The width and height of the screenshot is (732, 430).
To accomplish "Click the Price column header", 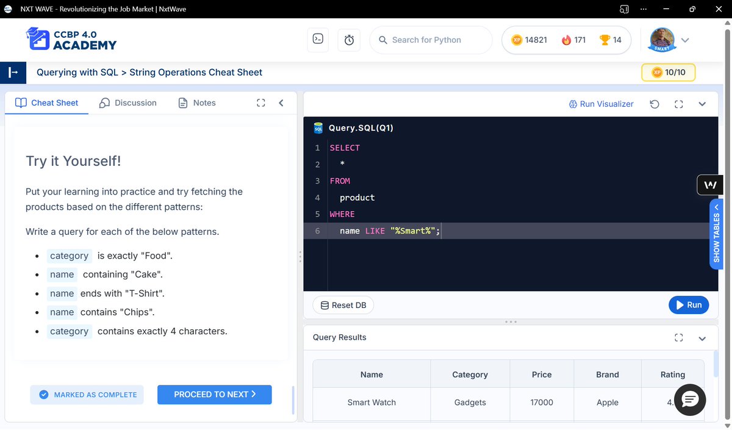I will click(x=542, y=374).
